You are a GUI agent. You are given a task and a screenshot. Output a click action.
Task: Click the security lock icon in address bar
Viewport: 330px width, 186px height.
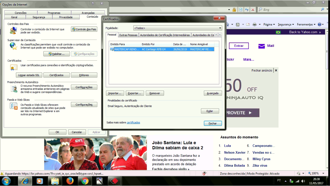(x=234, y=10)
